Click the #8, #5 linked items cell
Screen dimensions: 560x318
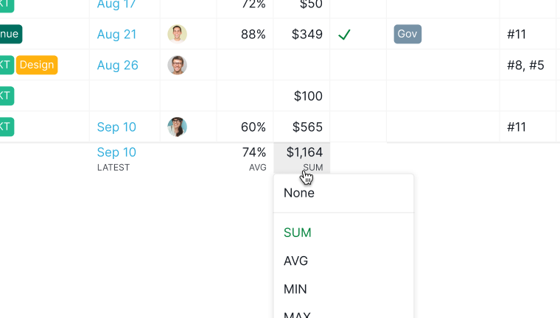528,66
